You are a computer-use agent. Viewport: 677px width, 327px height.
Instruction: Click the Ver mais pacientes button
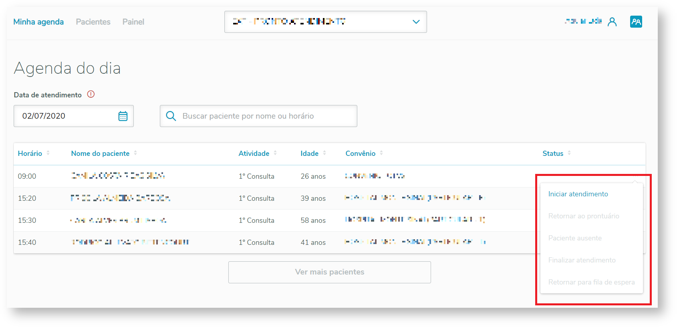329,272
